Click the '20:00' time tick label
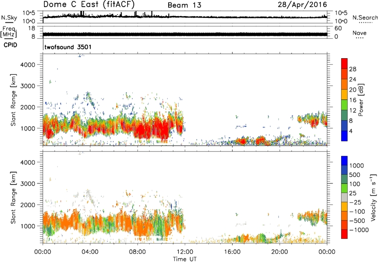This screenshot has width=378, height=262. pos(279,252)
